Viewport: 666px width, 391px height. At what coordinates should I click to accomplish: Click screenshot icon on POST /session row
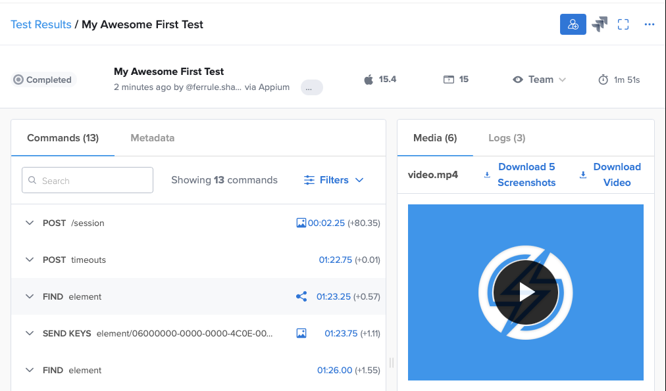301,223
